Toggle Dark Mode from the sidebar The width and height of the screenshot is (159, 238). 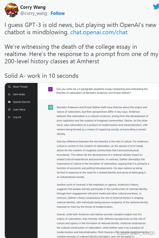tap(19, 94)
